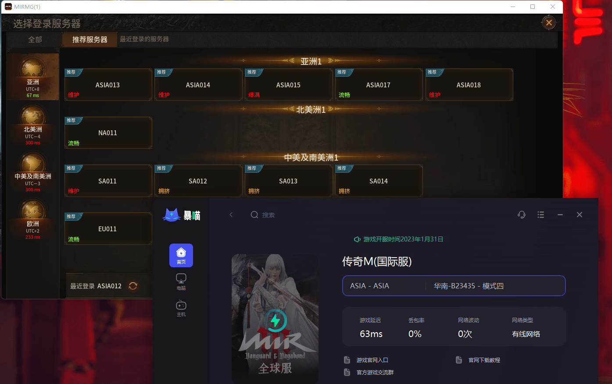The height and width of the screenshot is (384, 612).
Task: Choose server EU011
Action: point(108,229)
